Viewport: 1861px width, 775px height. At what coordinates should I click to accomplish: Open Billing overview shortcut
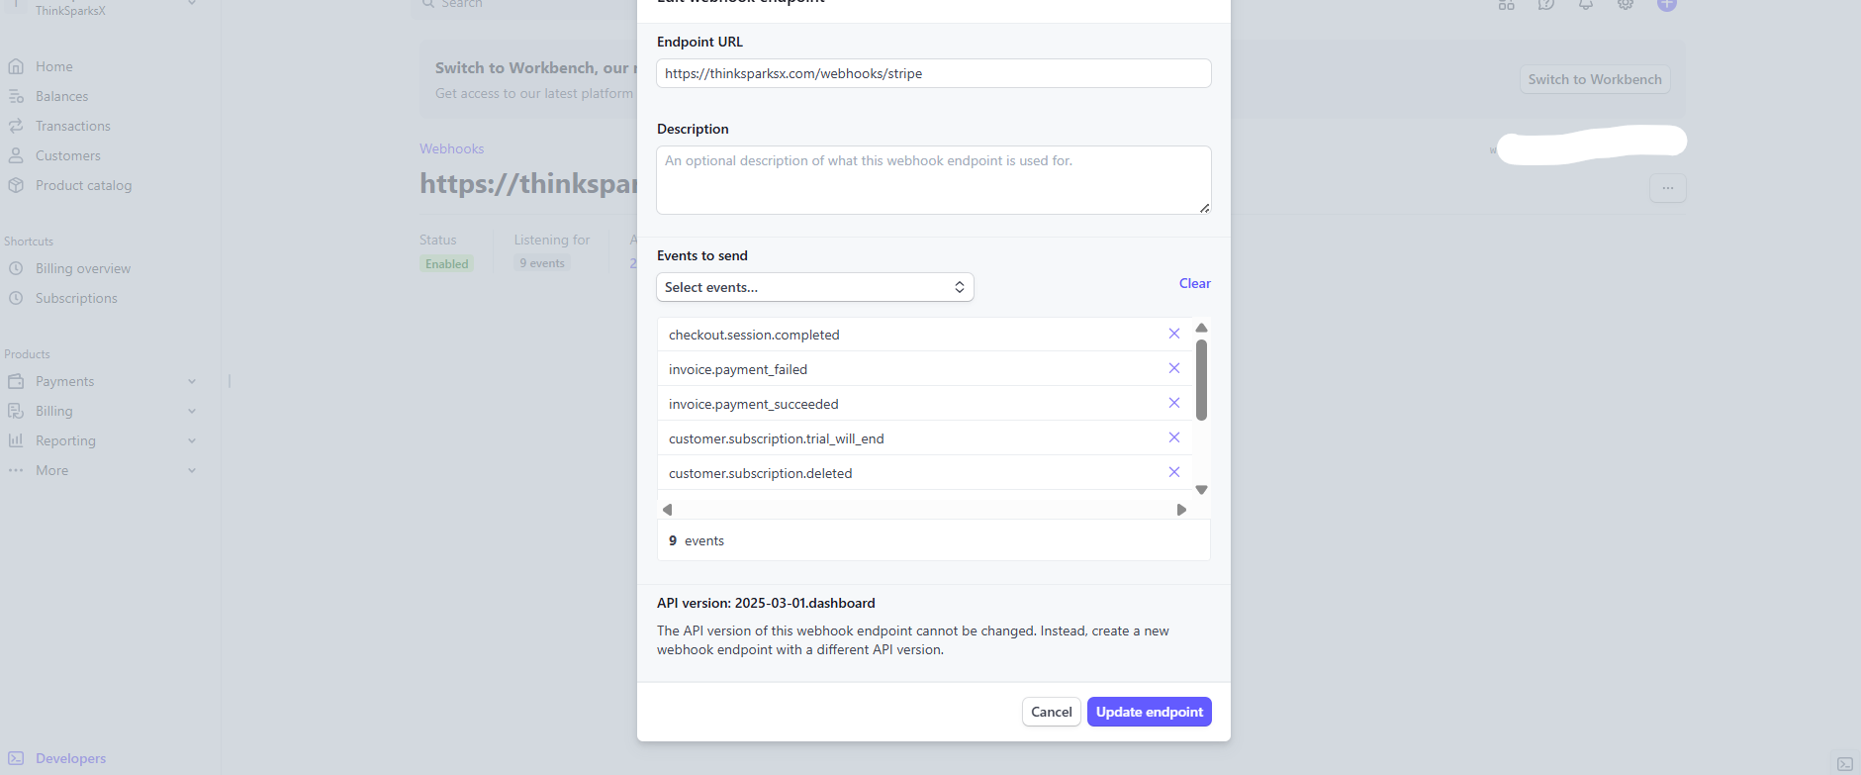[x=83, y=268]
